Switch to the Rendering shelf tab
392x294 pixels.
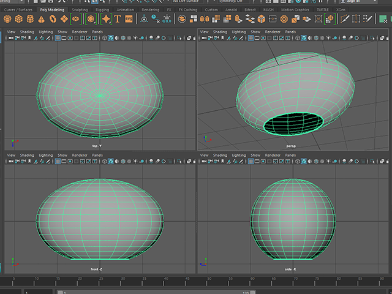pyautogui.click(x=151, y=10)
